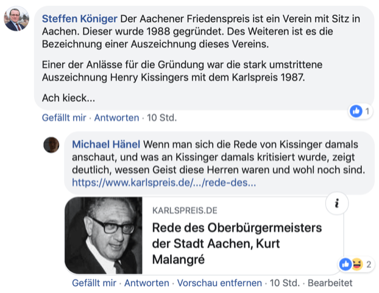
Task: Open the karlspreis.de URL link
Action: [x=163, y=182]
